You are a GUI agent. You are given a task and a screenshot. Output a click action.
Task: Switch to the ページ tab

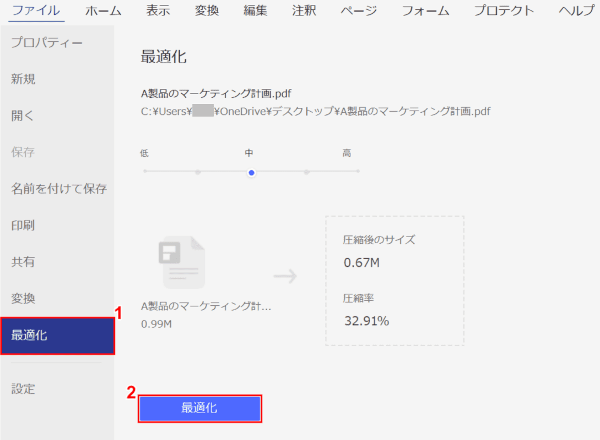point(359,10)
